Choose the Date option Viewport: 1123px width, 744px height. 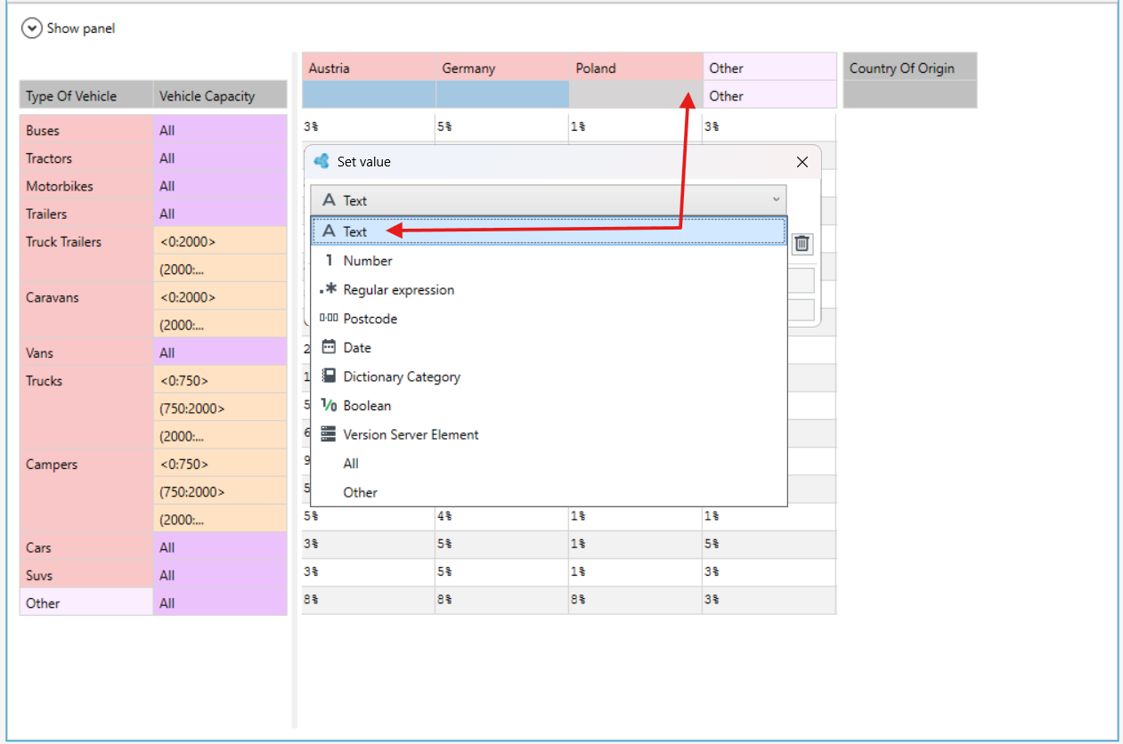(549, 348)
